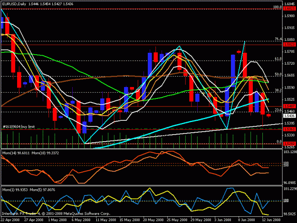
Task: Click the white 1.5436 current price label
Action: pos(289,116)
